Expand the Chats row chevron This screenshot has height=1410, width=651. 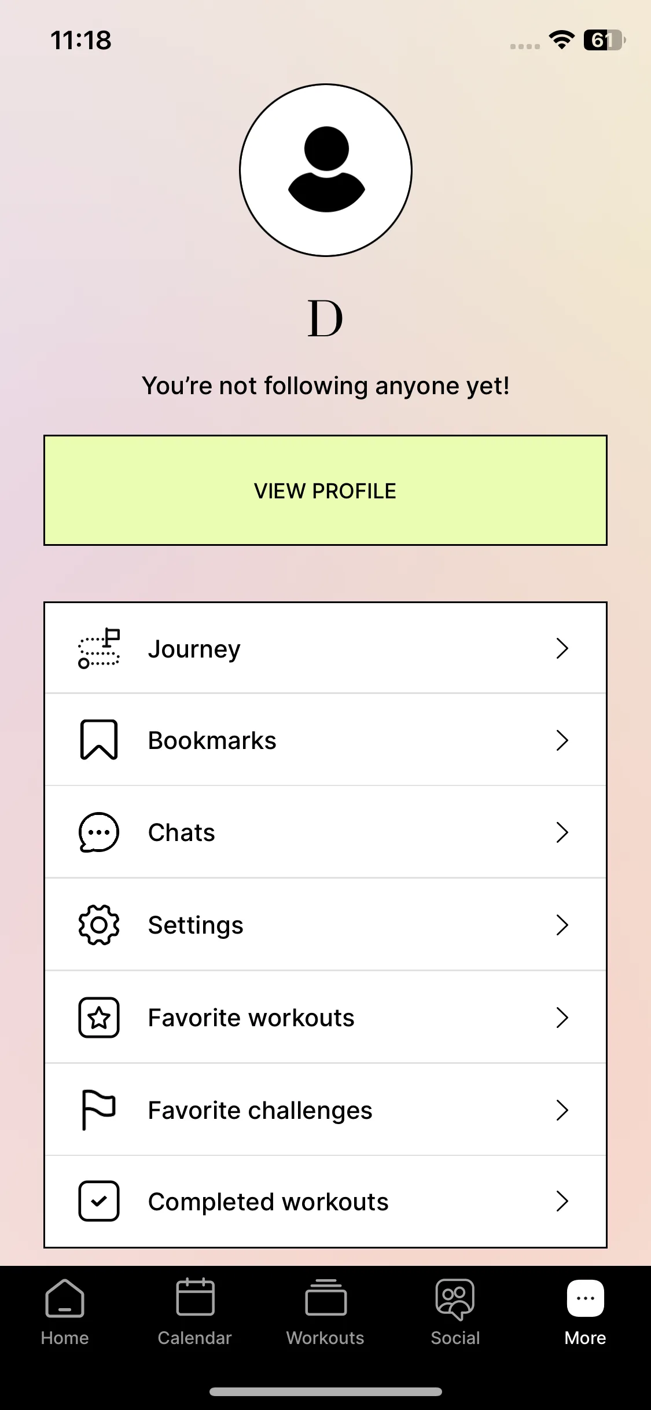[562, 832]
